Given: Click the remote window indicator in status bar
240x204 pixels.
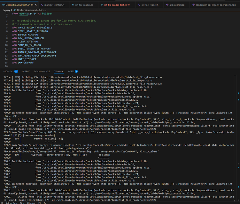Looking at the screenshot, I should coord(2,203).
